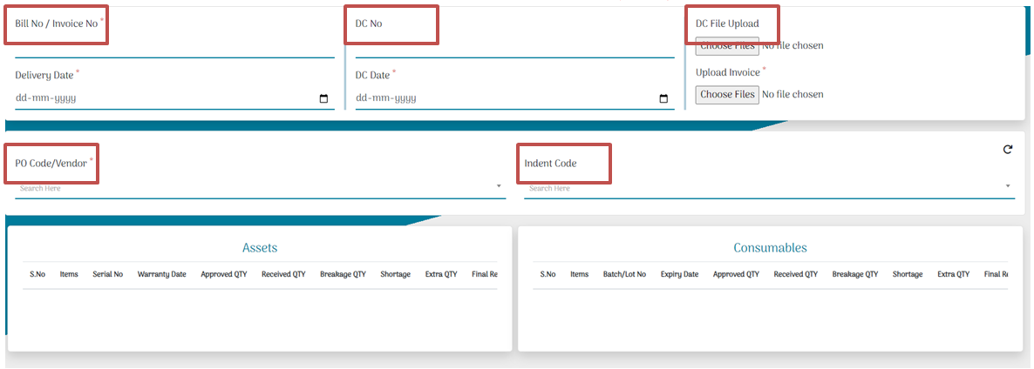Click Batch/Lot No header in Consumables
This screenshot has height=369, width=1034.
pos(624,274)
